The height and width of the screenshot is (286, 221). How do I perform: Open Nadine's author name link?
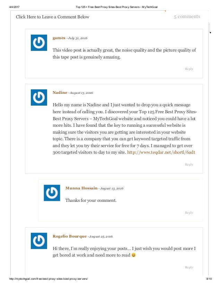(60, 92)
